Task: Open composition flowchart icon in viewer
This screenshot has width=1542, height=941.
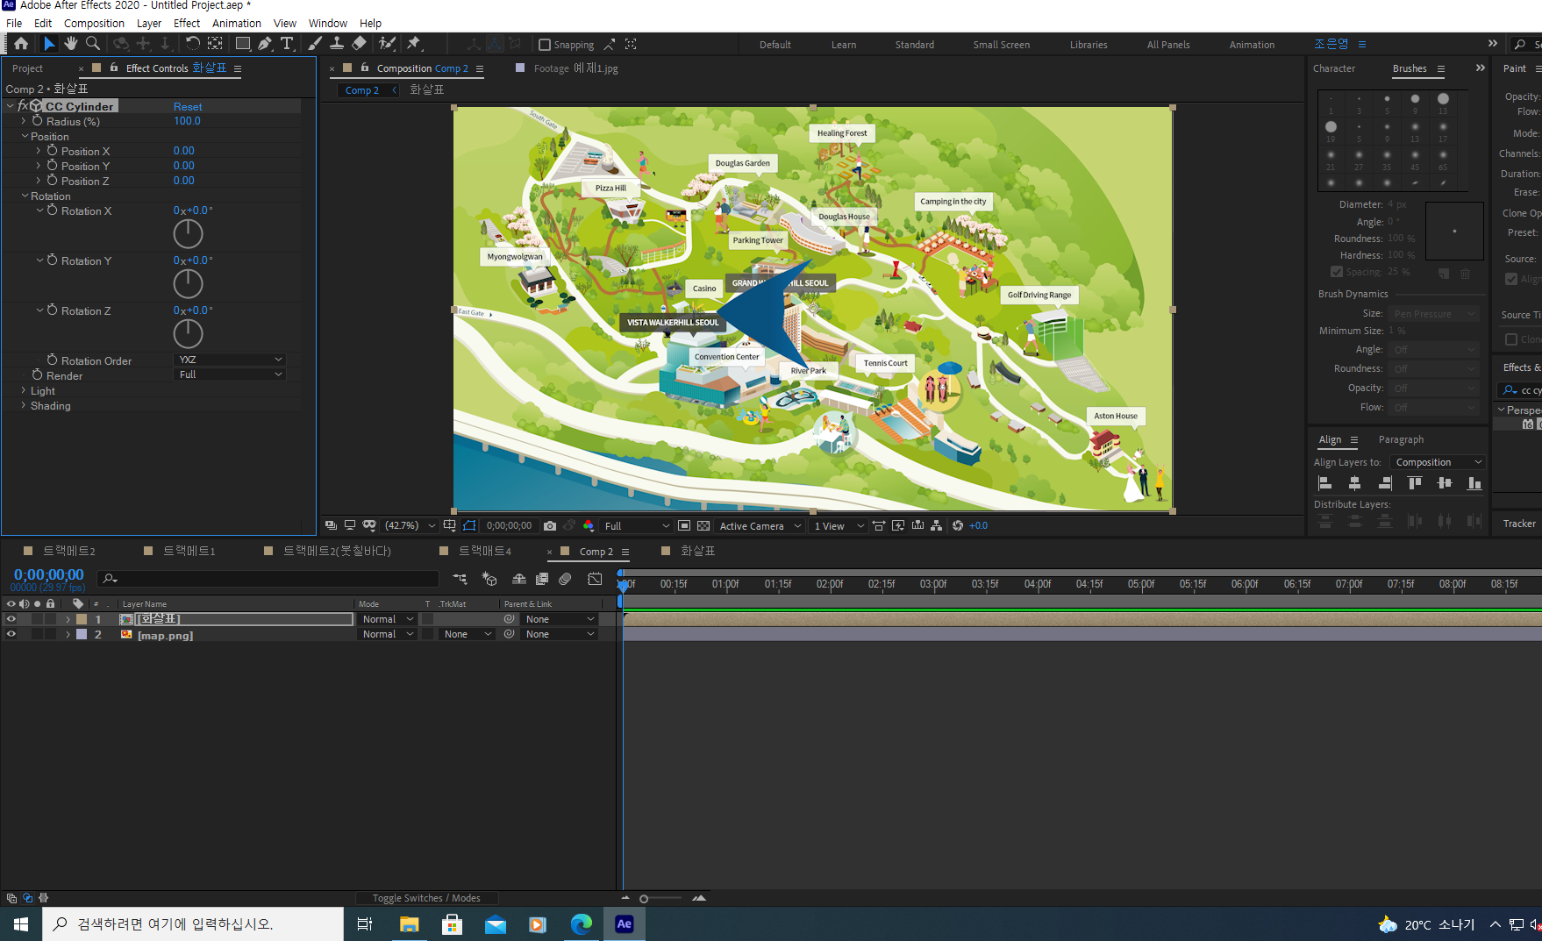Action: (937, 526)
